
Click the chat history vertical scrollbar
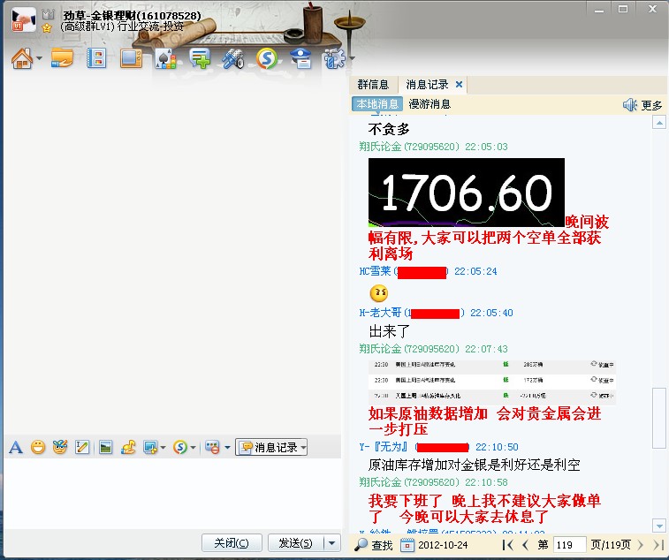tap(658, 415)
